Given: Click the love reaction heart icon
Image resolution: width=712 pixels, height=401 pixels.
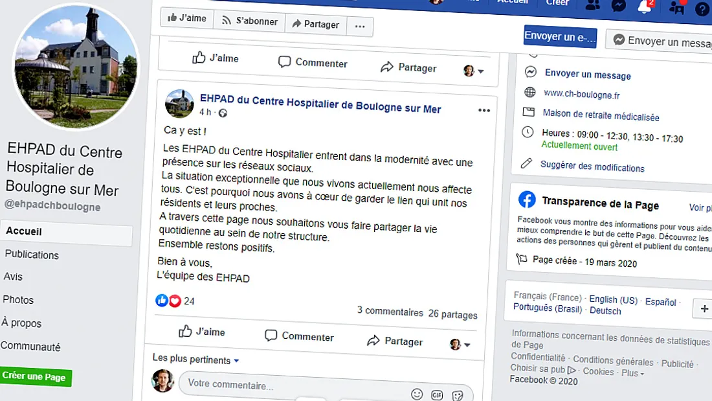Looking at the screenshot, I should click(175, 301).
